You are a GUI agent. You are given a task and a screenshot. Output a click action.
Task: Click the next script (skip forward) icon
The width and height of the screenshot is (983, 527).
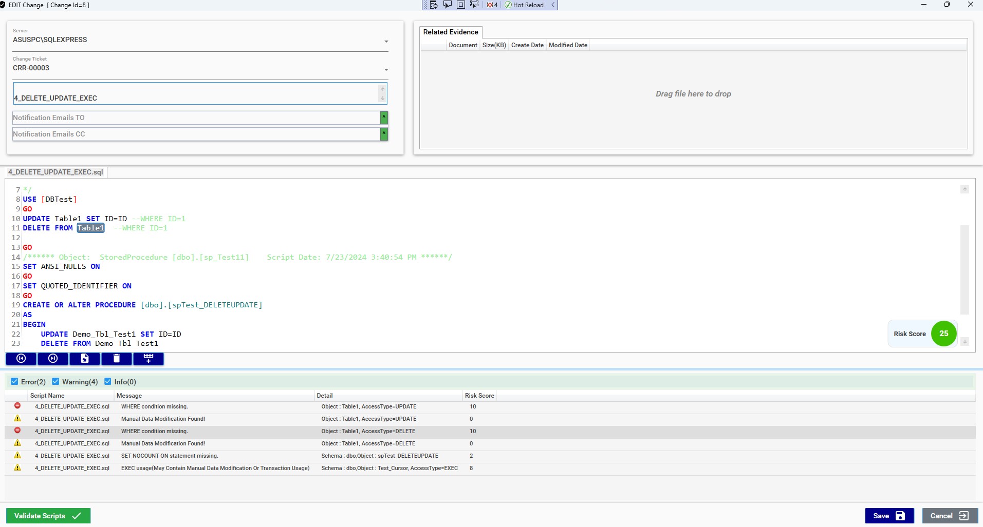[53, 359]
